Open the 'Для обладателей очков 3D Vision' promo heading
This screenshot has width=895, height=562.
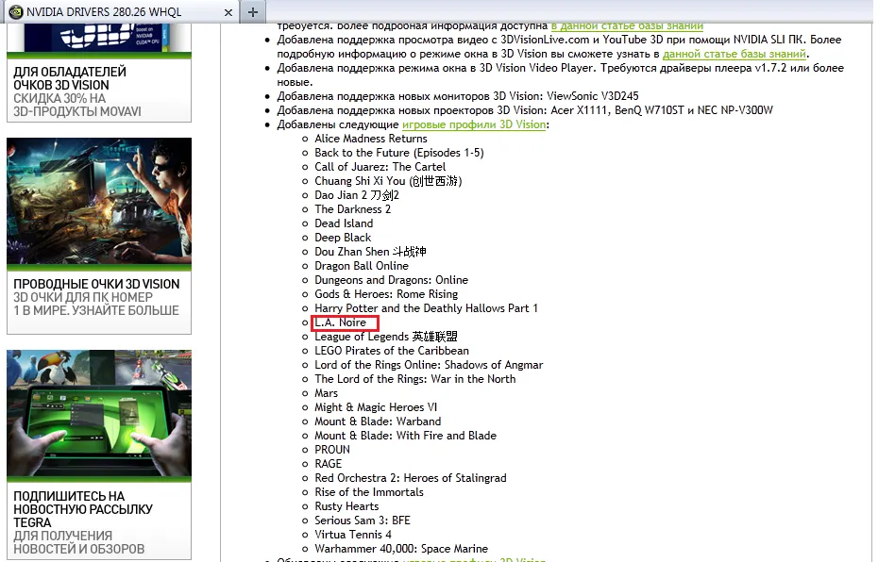pos(70,78)
